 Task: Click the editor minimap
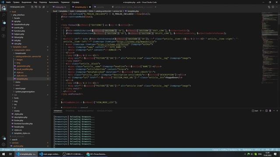pyautogui.click(x=269, y=48)
